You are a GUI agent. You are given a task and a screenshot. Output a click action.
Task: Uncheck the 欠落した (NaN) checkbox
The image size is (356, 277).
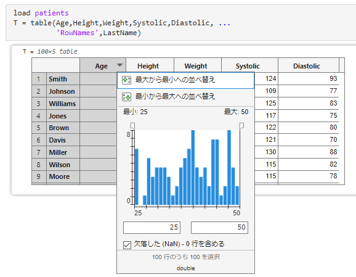127,245
